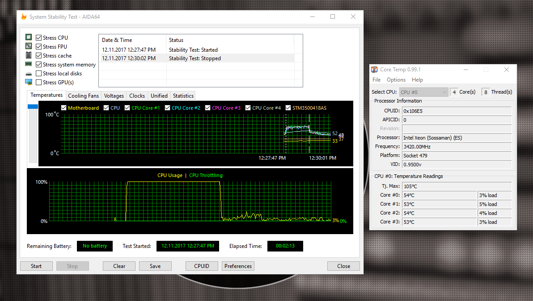Toggle CPU Core #3 graph checkbox
The width and height of the screenshot is (533, 301).
[x=207, y=108]
